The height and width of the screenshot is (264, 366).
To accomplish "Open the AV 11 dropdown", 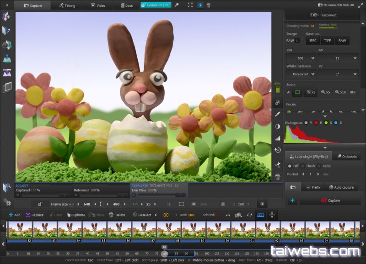I will [338, 58].
